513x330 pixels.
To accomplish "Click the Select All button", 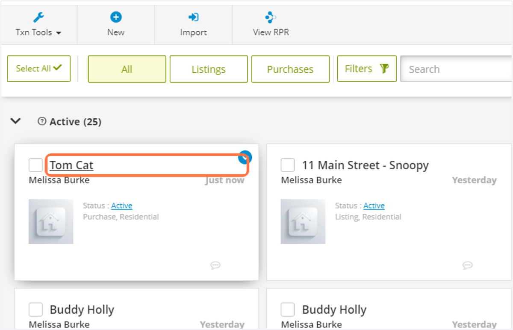I will (39, 68).
